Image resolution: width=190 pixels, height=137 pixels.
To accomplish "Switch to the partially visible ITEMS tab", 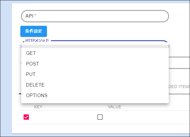I will (x=179, y=87).
